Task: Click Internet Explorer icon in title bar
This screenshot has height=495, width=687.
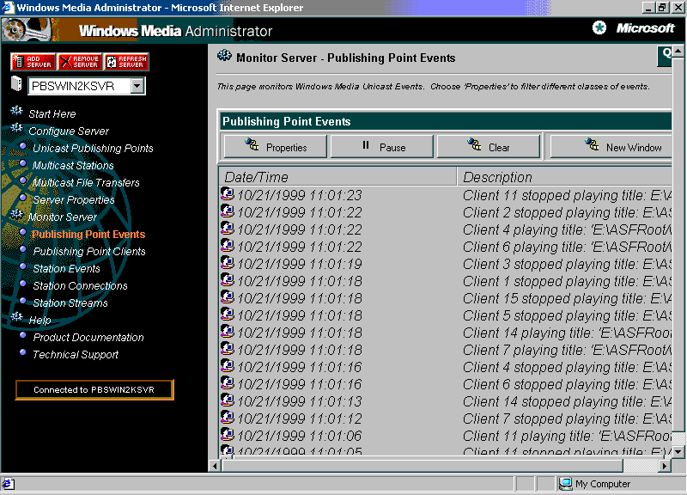Action: 8,8
